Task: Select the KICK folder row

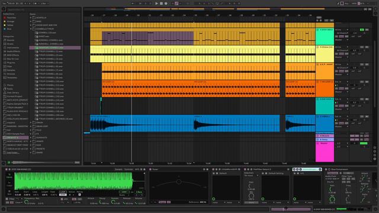Action: [55, 145]
